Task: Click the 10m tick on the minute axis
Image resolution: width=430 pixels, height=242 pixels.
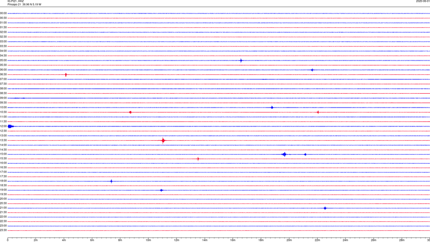Action: 148,240
